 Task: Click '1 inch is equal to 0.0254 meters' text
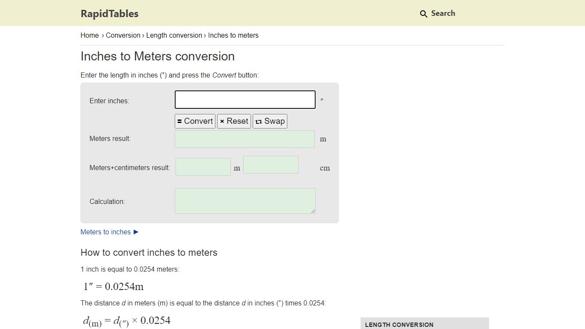point(130,269)
